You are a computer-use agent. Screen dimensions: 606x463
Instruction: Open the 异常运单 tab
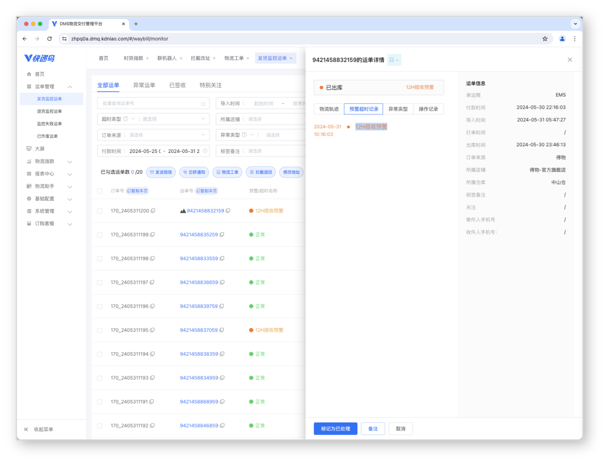[144, 85]
